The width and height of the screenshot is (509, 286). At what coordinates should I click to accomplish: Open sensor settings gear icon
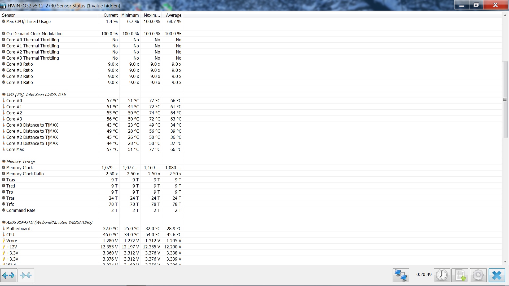pyautogui.click(x=478, y=275)
